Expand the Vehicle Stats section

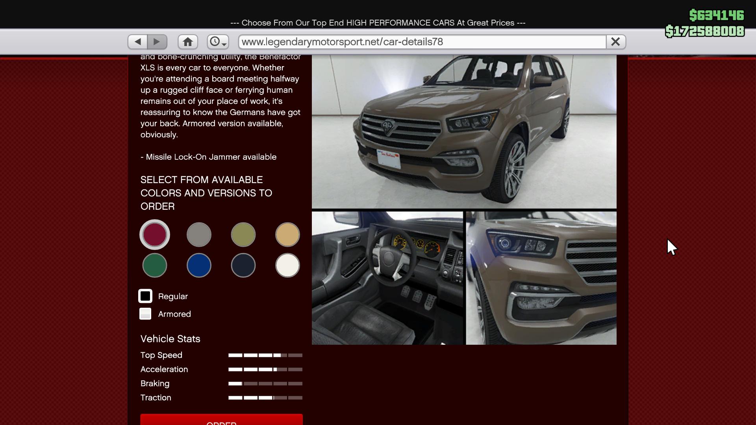point(170,339)
